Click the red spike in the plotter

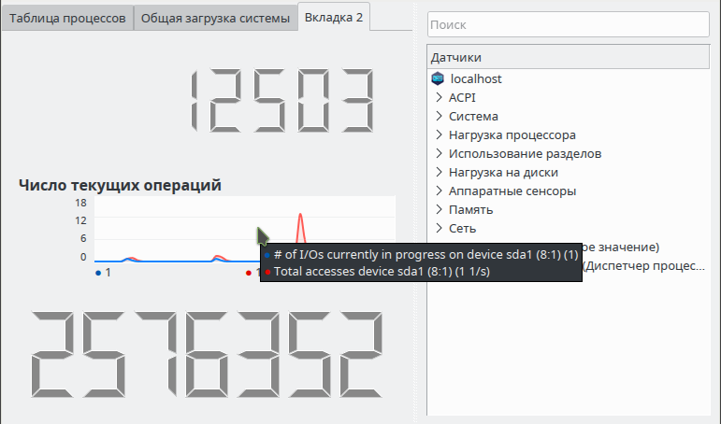tap(301, 228)
